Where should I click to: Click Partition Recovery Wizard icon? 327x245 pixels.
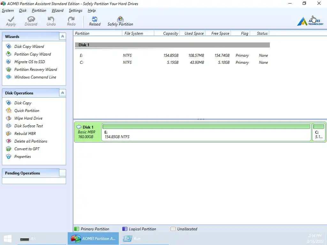coord(9,69)
